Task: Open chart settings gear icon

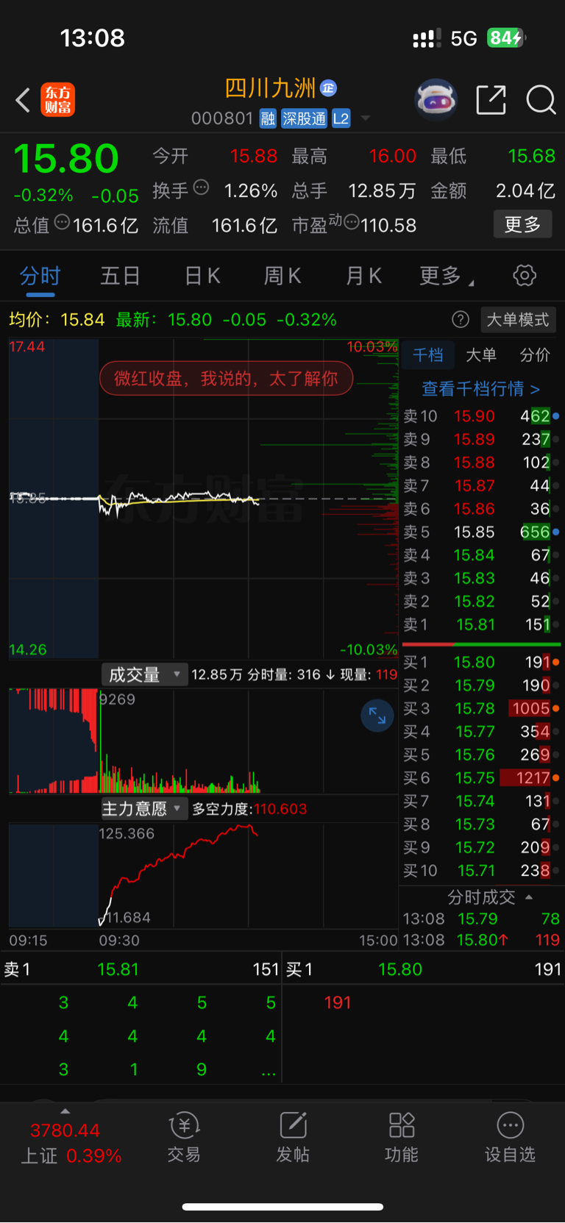Action: 525,276
